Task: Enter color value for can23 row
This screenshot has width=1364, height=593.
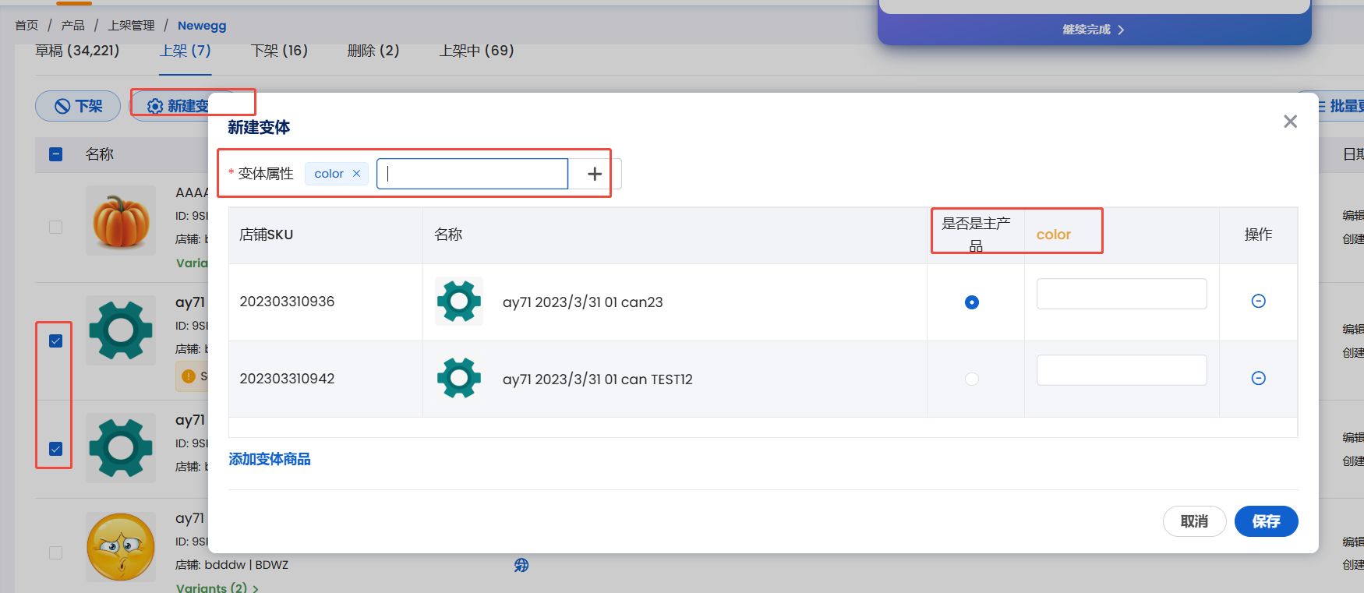Action: click(1121, 295)
